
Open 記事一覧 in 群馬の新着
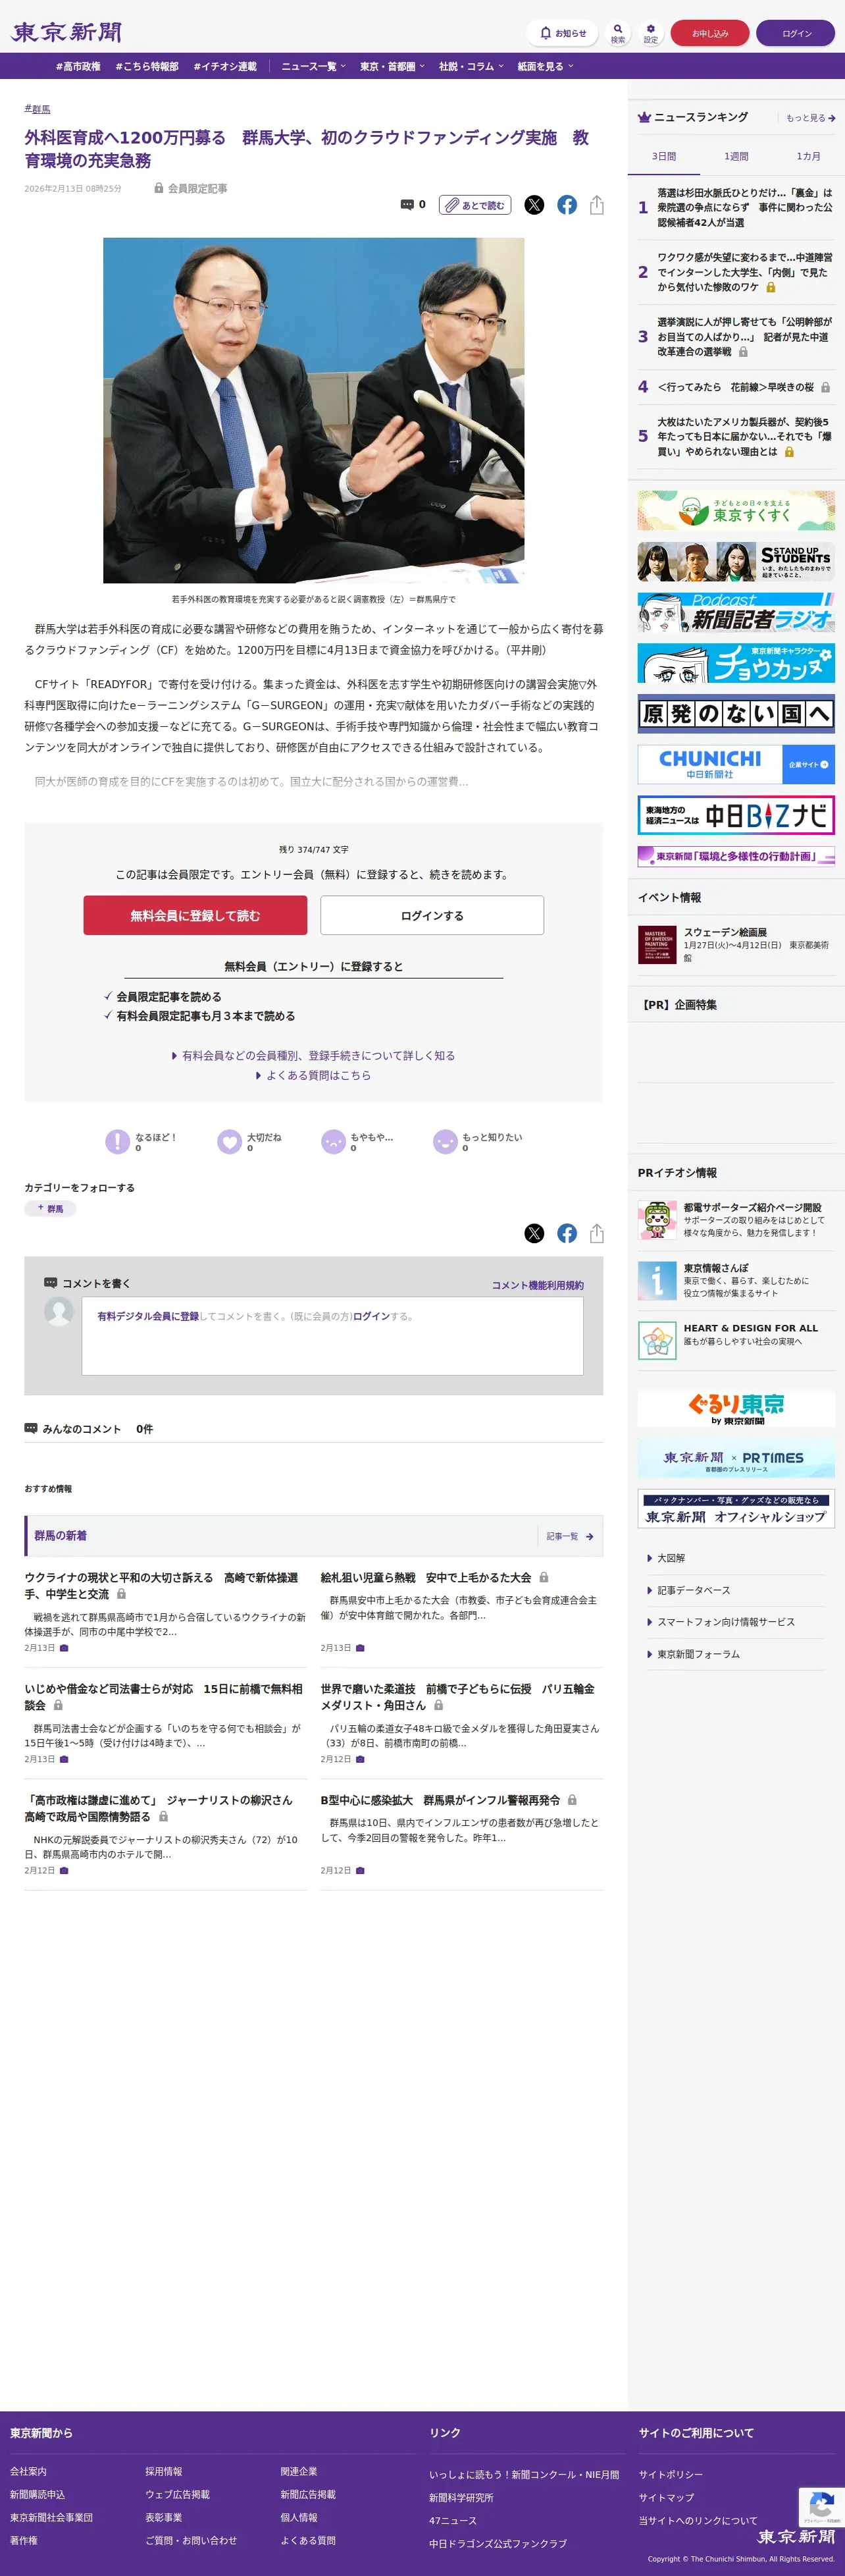(569, 1536)
